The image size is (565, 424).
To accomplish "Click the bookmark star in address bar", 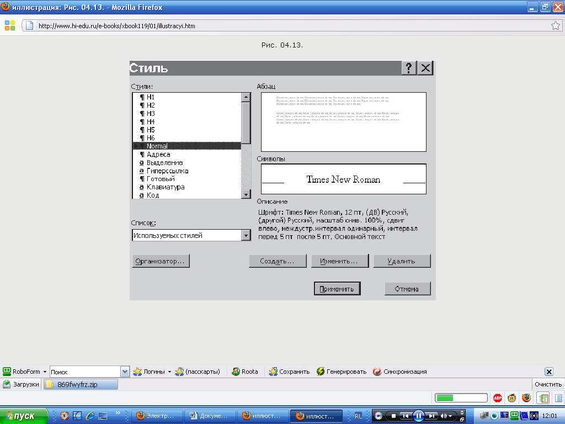I will (x=555, y=25).
